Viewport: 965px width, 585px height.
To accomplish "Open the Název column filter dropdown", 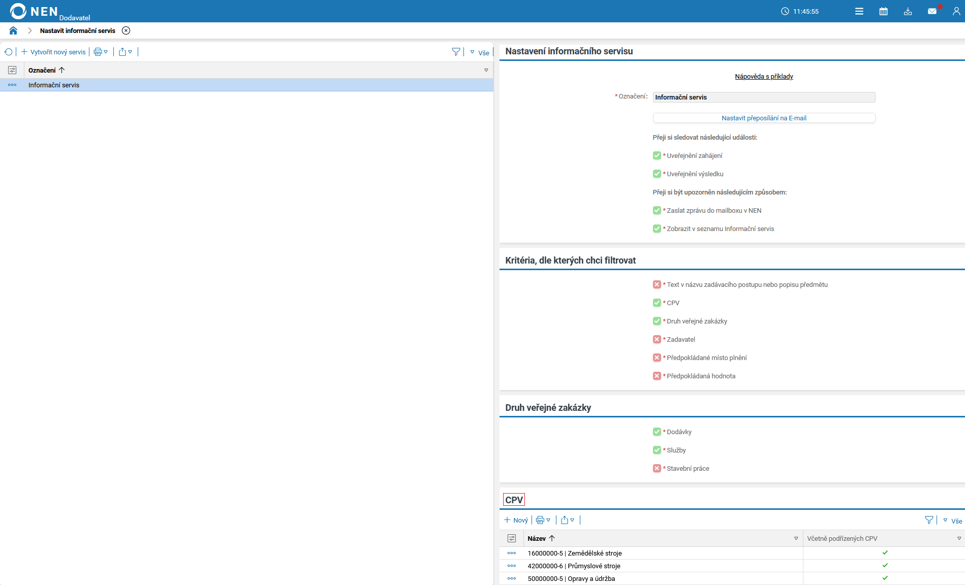I will click(796, 538).
